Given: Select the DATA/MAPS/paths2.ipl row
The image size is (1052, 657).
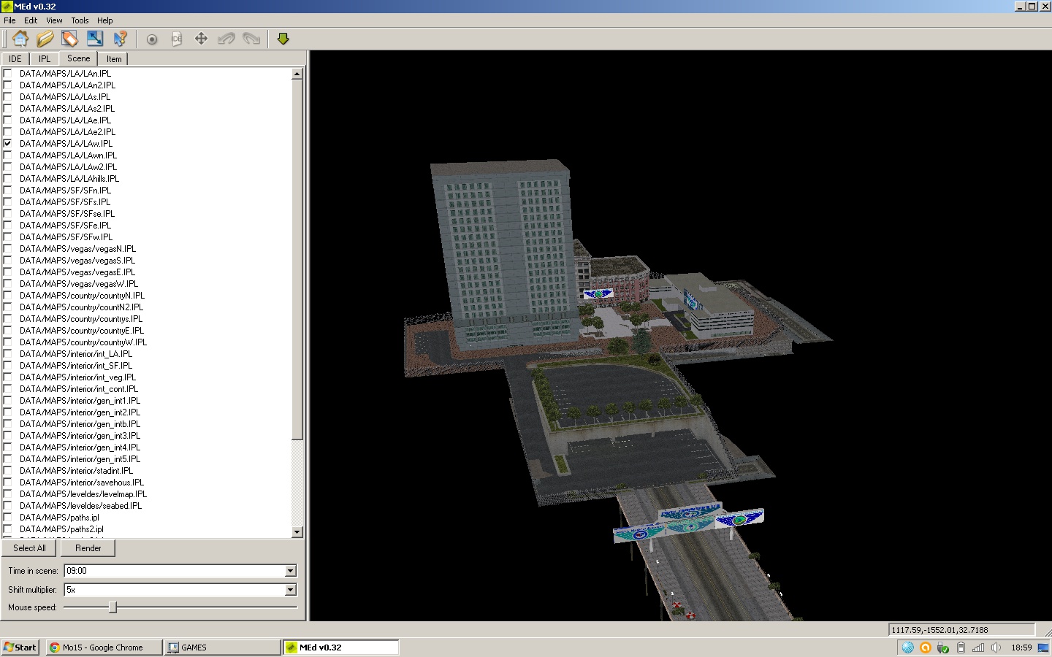Looking at the screenshot, I should tap(62, 529).
